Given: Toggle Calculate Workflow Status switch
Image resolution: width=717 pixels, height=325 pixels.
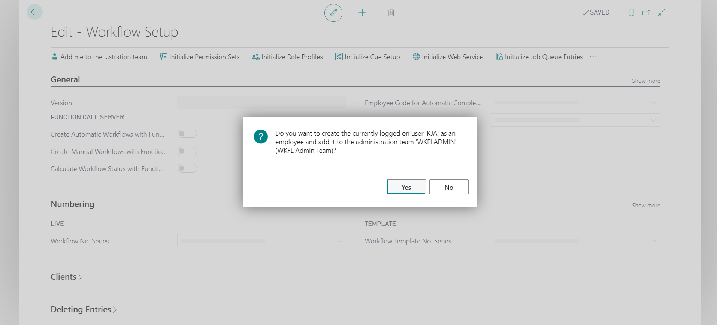Looking at the screenshot, I should (x=187, y=168).
